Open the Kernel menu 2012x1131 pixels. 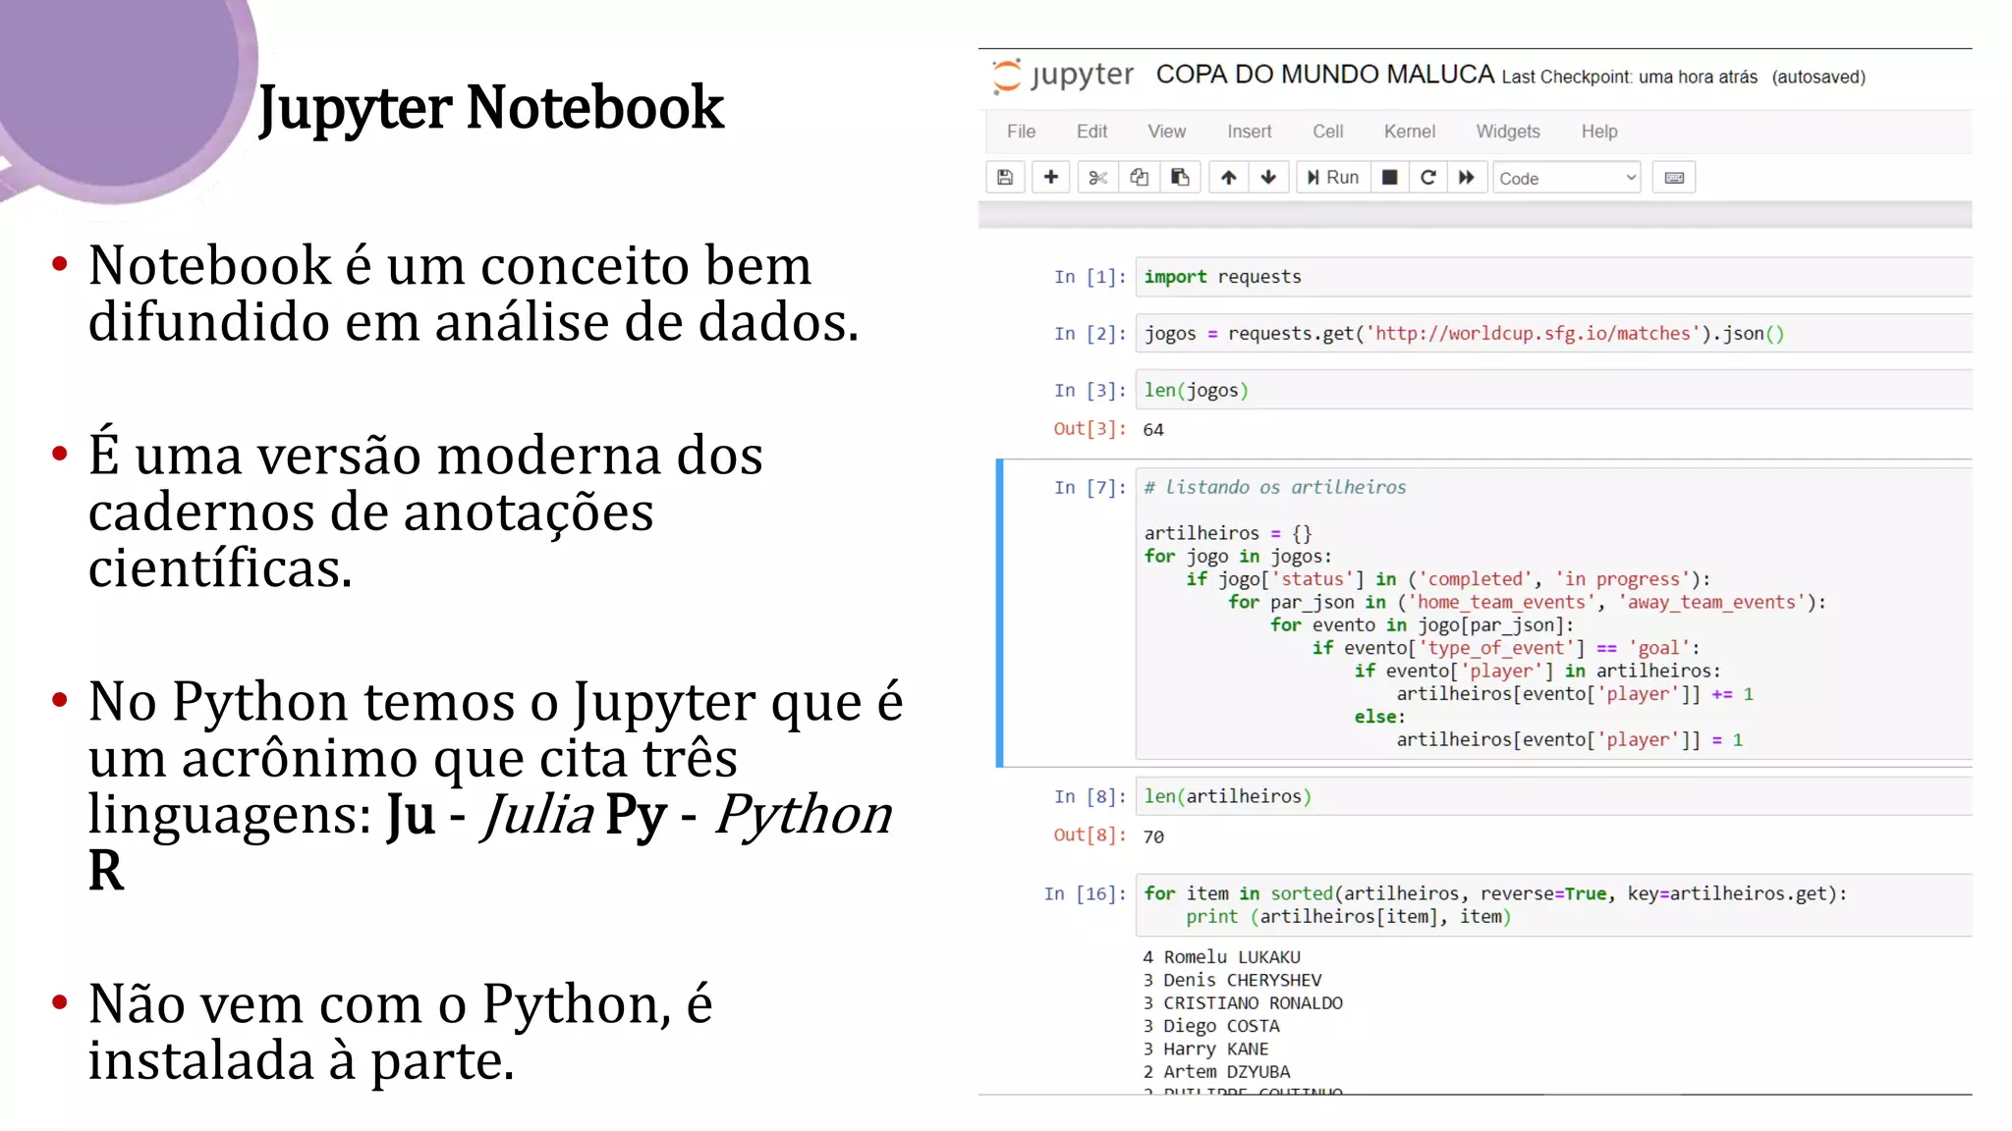coord(1410,132)
